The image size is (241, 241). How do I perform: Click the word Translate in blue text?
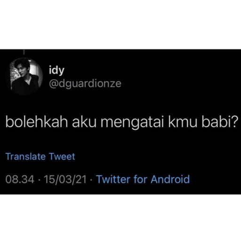25,157
